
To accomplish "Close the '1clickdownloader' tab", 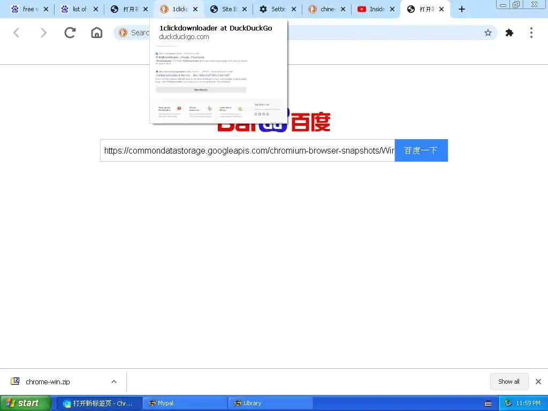I will point(195,9).
